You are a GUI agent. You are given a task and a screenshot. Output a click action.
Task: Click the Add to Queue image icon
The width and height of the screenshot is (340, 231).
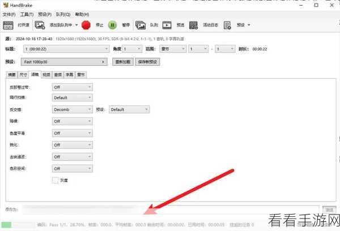coord(40,25)
